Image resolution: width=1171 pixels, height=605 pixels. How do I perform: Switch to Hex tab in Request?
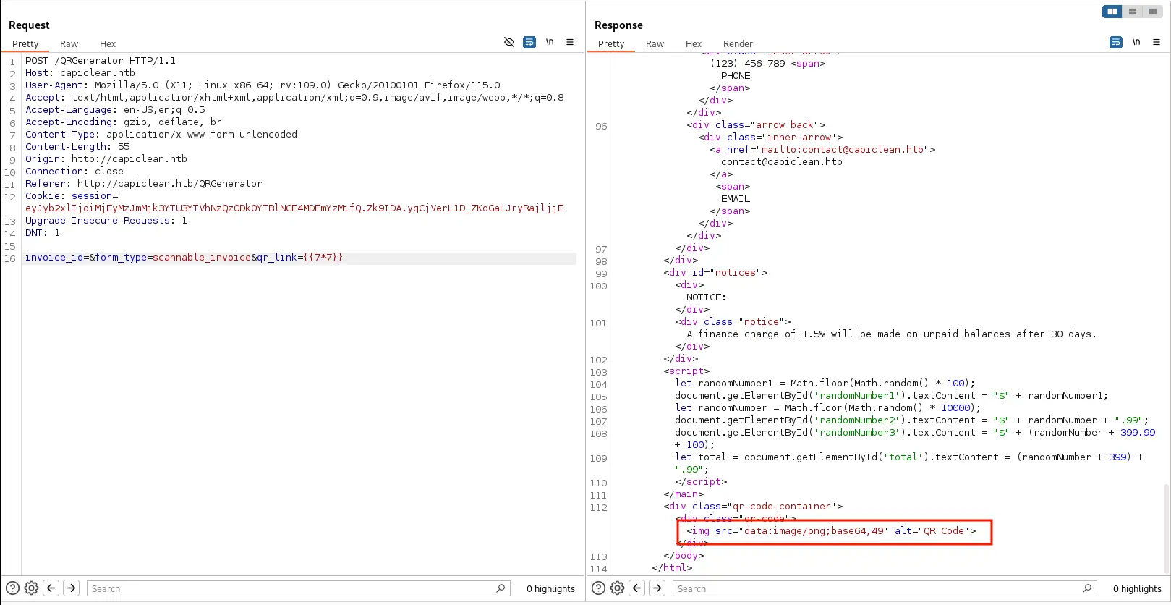[108, 44]
